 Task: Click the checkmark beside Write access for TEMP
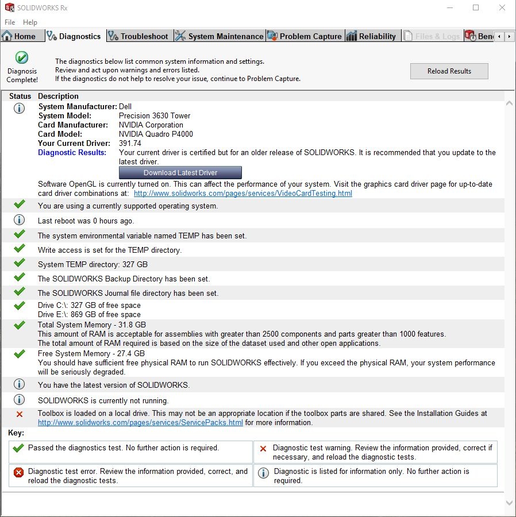pos(20,248)
